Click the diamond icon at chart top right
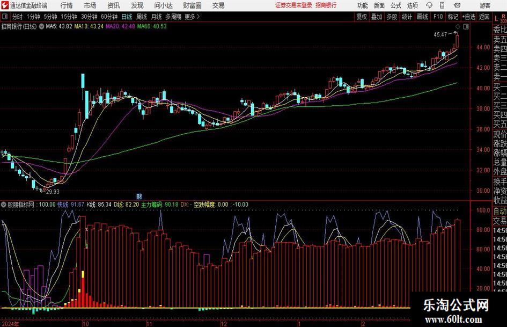The image size is (507, 327). click(x=458, y=27)
